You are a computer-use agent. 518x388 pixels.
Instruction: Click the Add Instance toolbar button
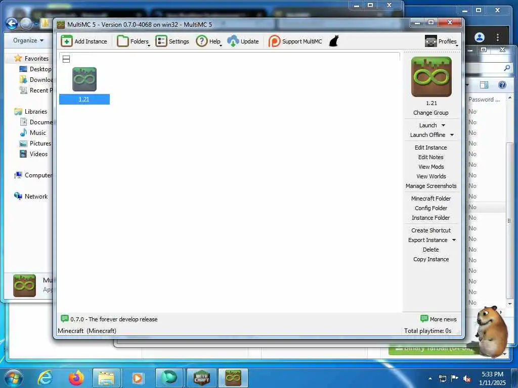click(84, 41)
